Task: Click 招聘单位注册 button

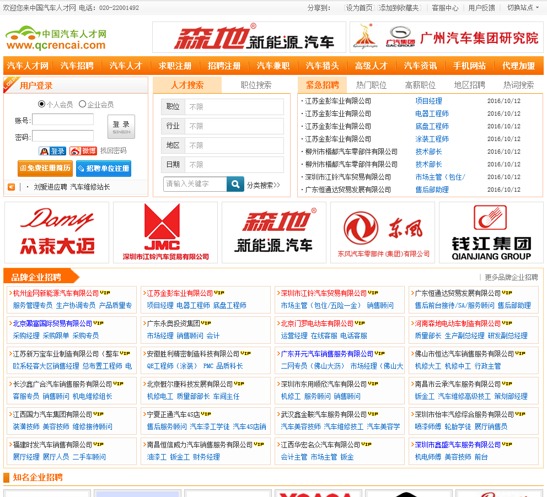Action: click(x=104, y=169)
